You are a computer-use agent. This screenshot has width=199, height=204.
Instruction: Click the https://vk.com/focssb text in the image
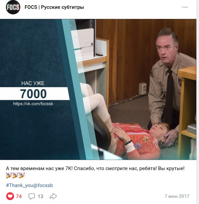coord(33,104)
